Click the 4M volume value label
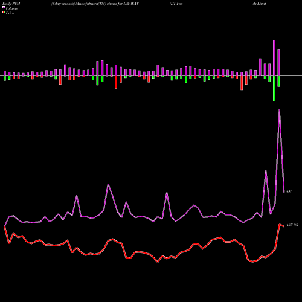The image size is (302, 302). 289,191
